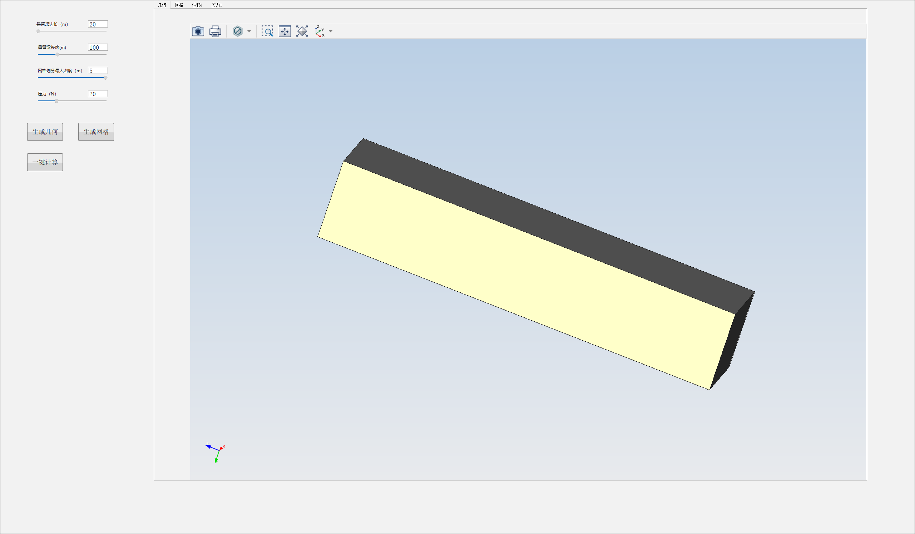Click the 悬臂梁长度(m) label
The height and width of the screenshot is (534, 915).
point(52,48)
